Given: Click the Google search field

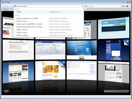Looking at the screenshot, I should [103, 6].
